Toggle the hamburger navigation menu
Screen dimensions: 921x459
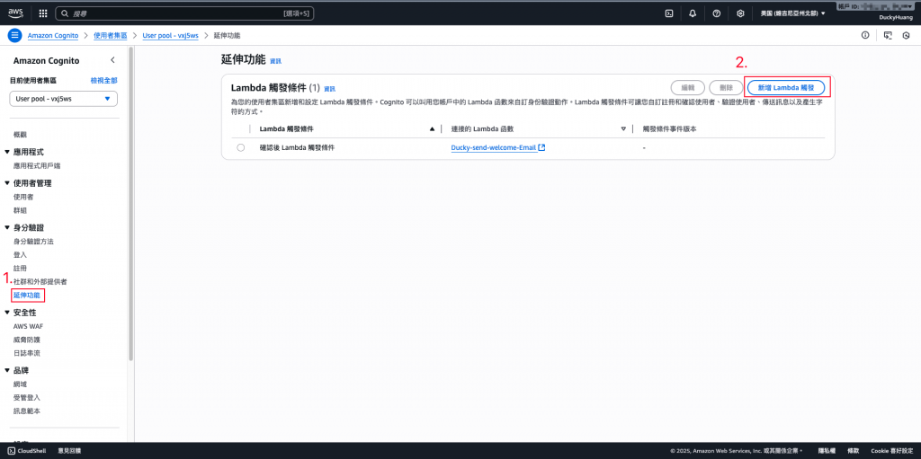14,35
